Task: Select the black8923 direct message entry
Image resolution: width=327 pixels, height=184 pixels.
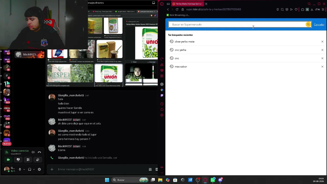Action: [x=29, y=54]
